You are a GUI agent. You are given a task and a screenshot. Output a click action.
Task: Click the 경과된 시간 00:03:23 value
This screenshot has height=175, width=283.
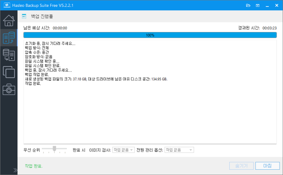[269, 28]
